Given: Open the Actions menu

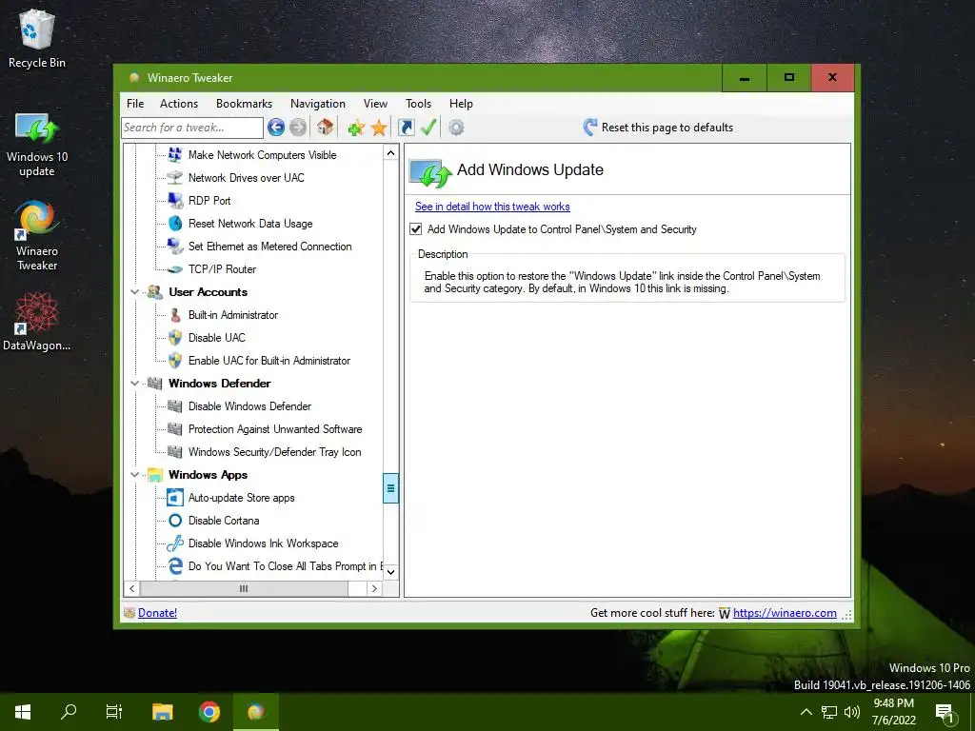Looking at the screenshot, I should click(178, 104).
